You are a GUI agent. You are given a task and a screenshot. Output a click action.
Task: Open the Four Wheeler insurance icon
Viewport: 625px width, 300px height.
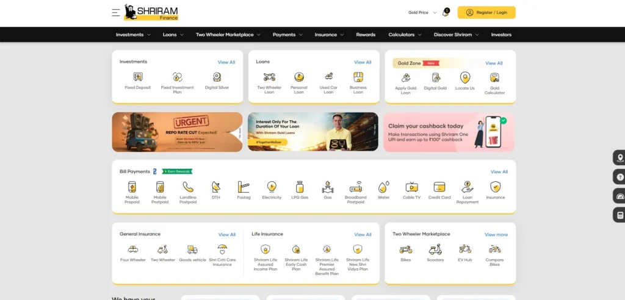click(x=133, y=249)
